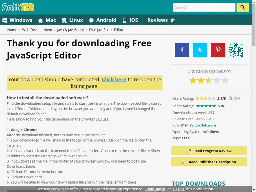Focus the Search input field
Image resolution: width=256 pixels, height=192 pixels.
pos(204,7)
